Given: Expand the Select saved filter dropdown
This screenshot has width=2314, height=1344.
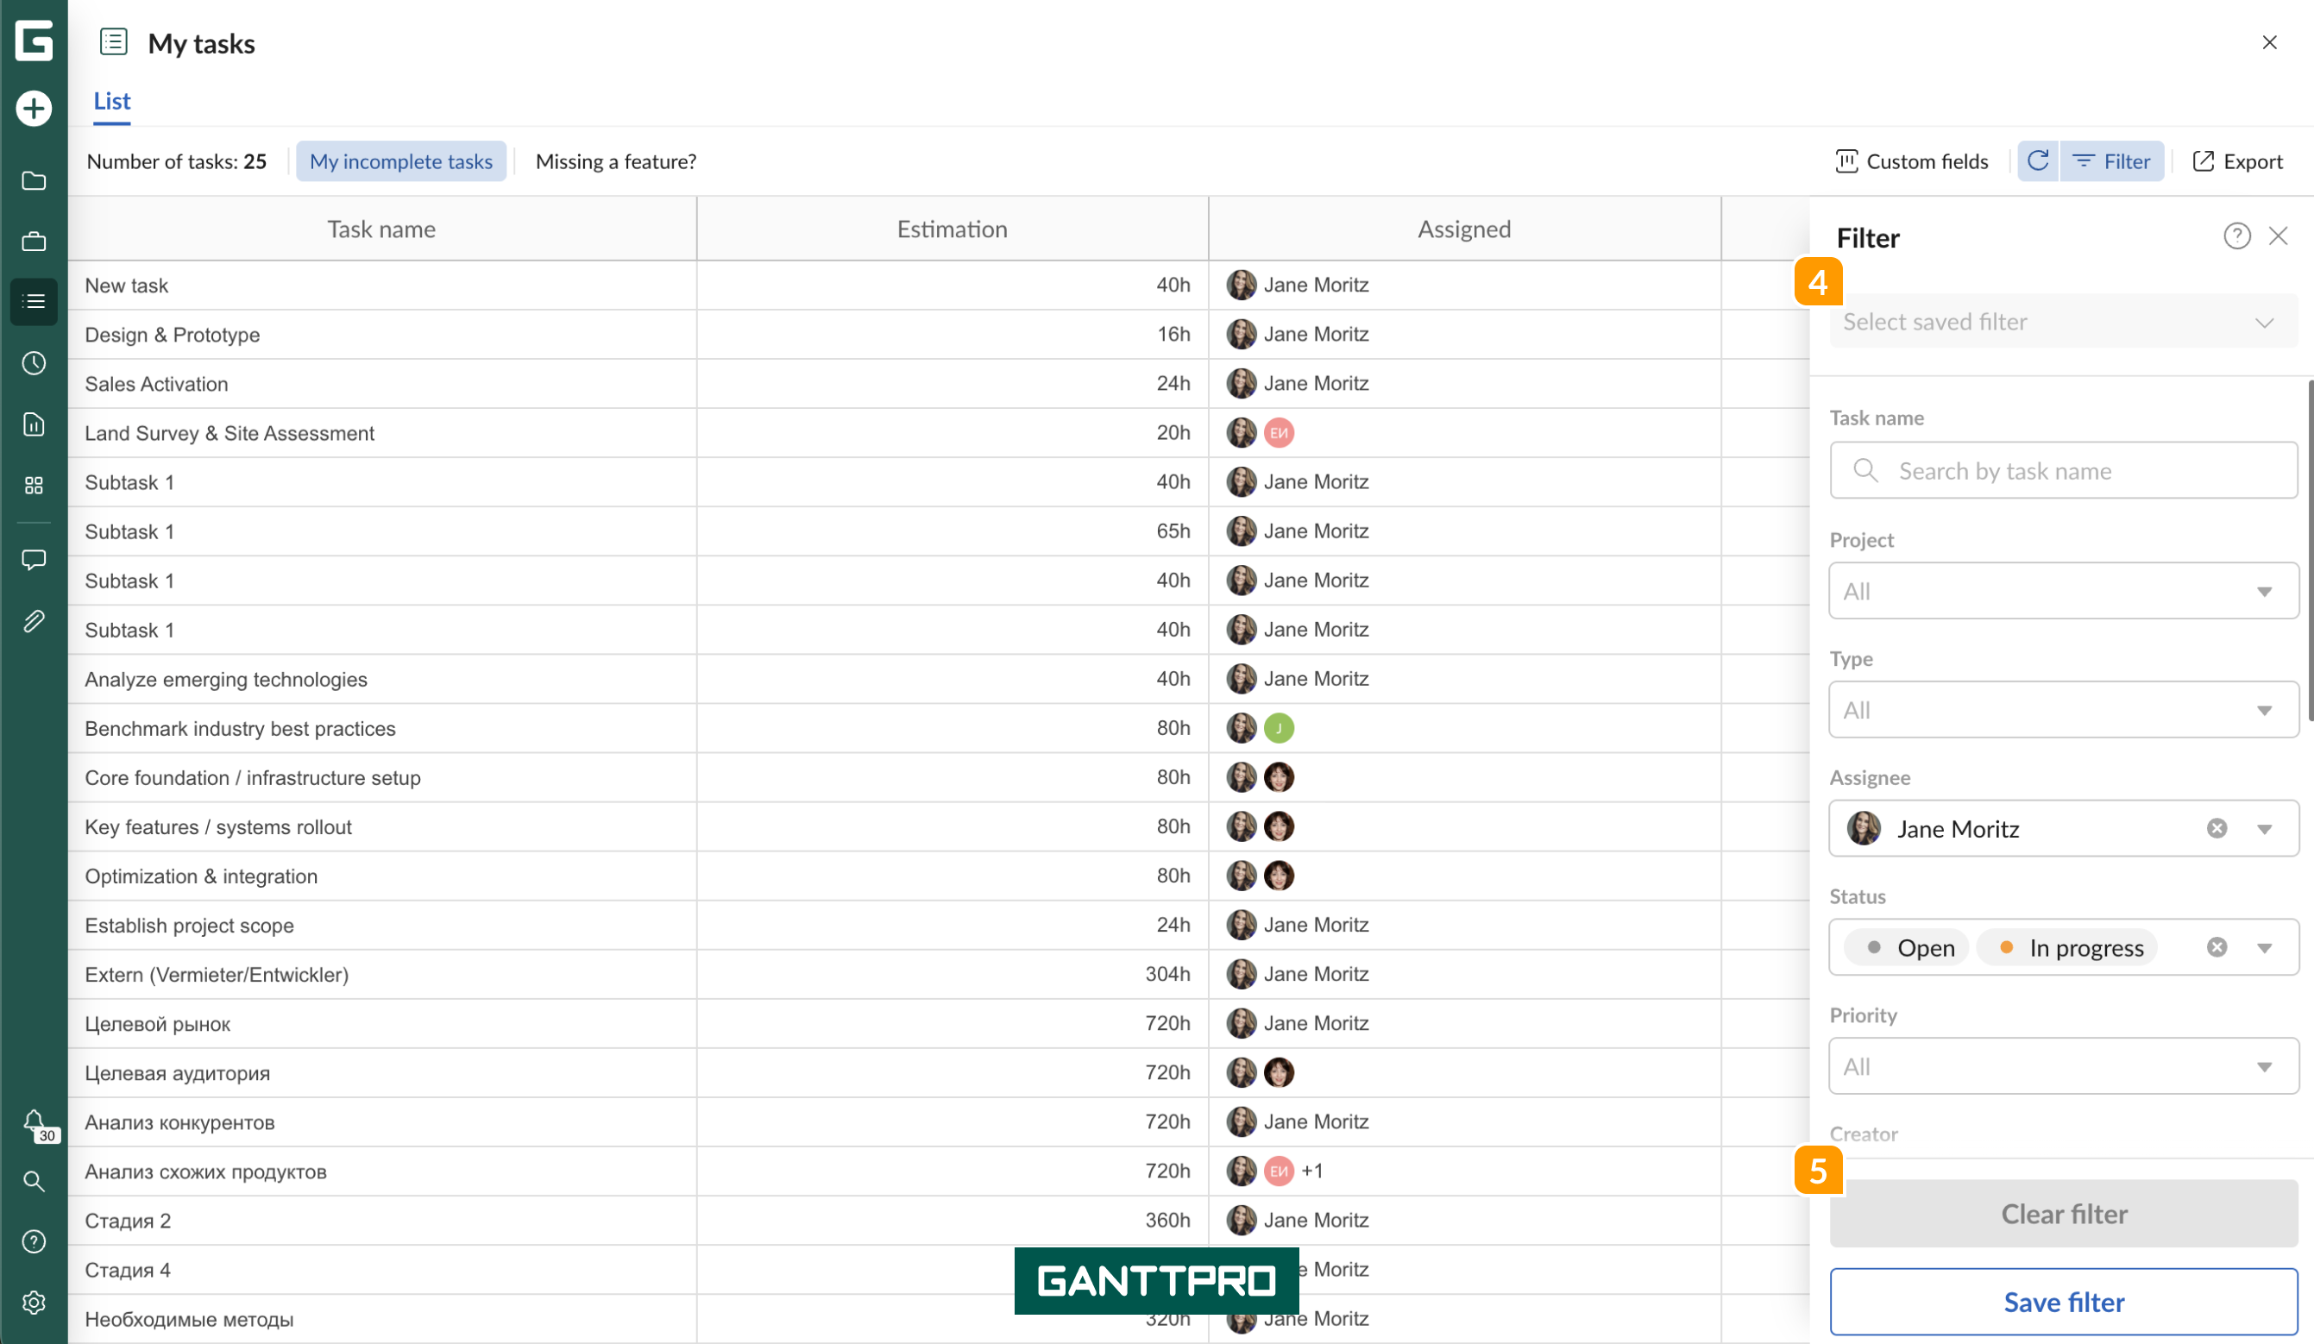Looking at the screenshot, I should (2065, 323).
